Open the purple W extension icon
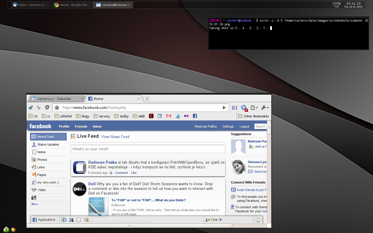The width and height of the screenshot is (373, 233). [235, 107]
